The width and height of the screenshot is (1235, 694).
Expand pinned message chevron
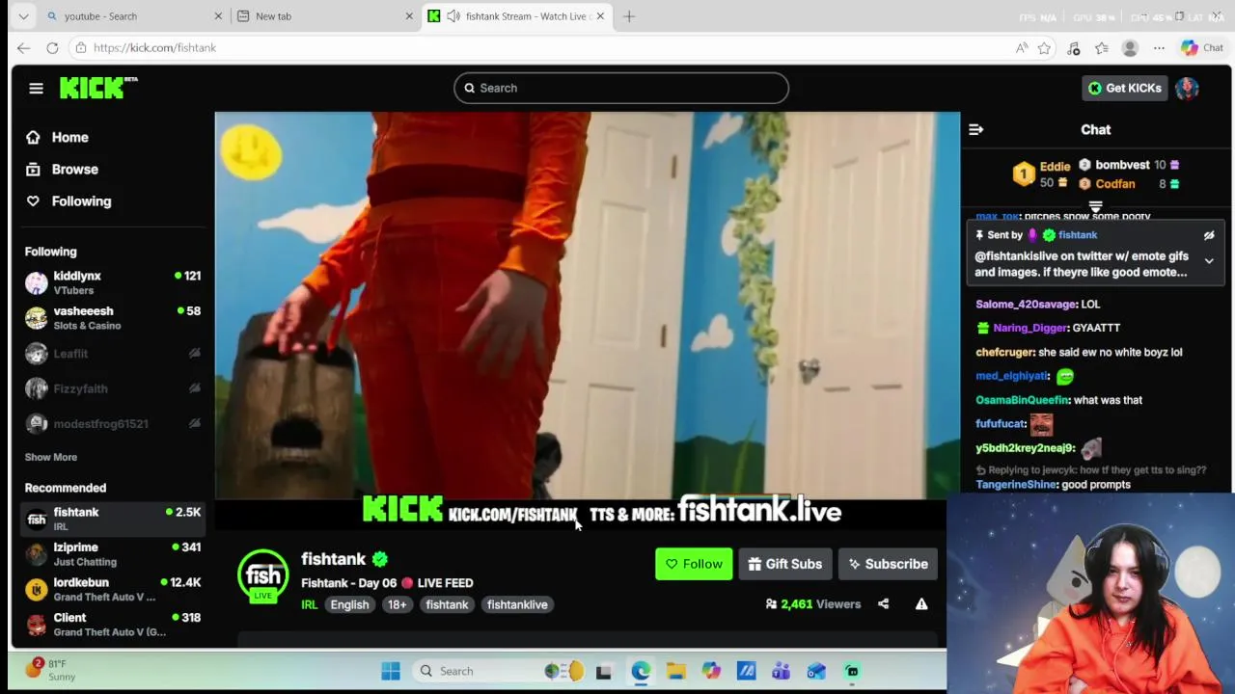tap(1209, 260)
